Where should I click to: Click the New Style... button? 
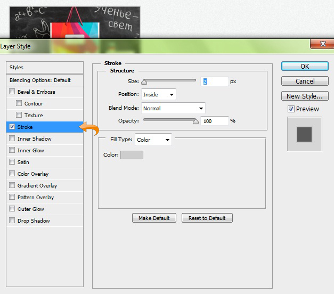point(305,96)
